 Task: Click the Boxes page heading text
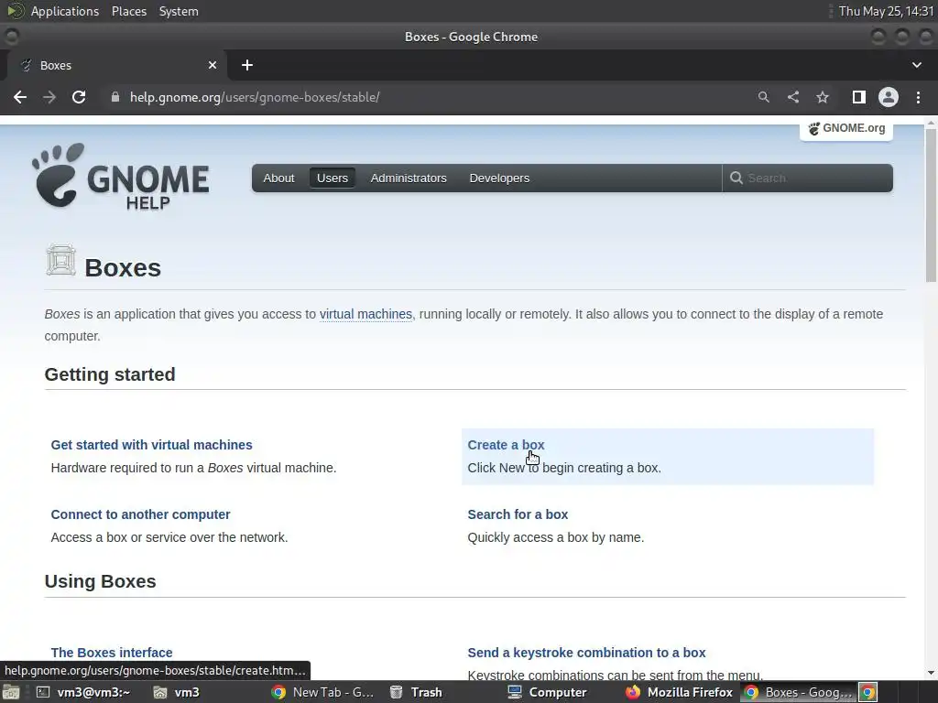point(123,268)
